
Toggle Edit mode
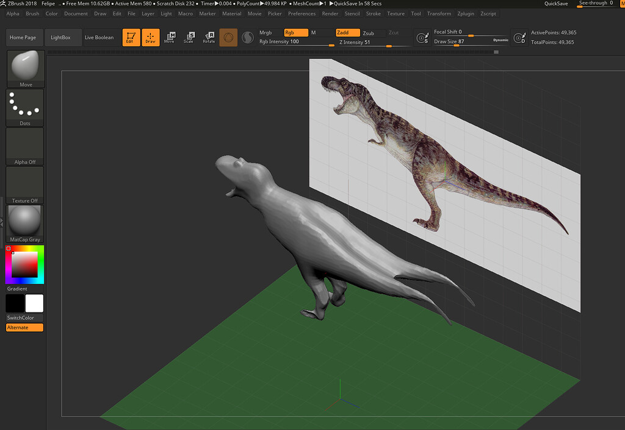click(x=131, y=37)
